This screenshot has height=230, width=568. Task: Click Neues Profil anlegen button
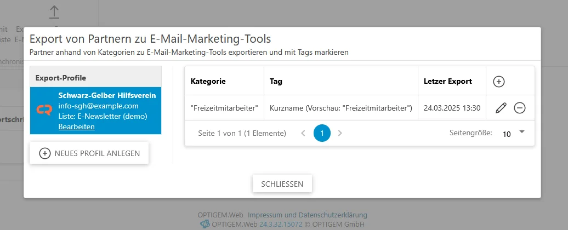[89, 153]
